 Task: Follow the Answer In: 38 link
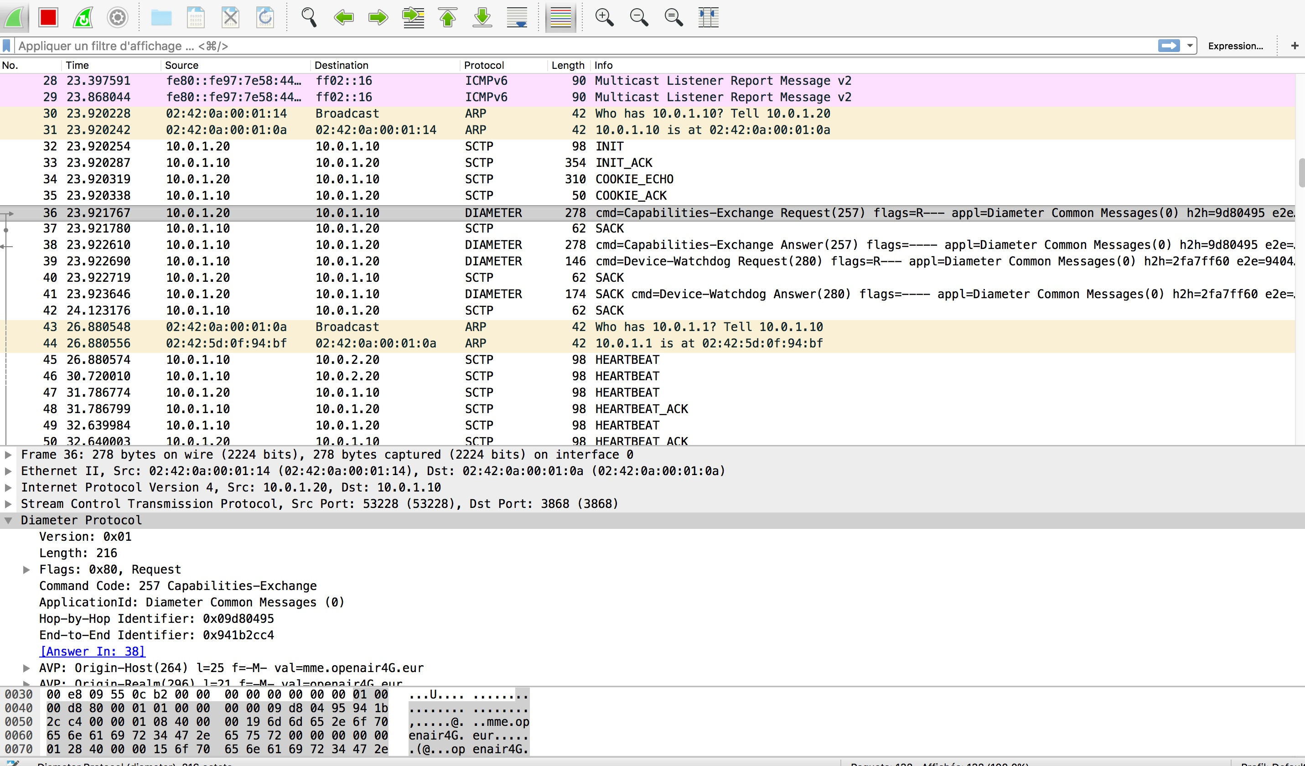tap(92, 652)
